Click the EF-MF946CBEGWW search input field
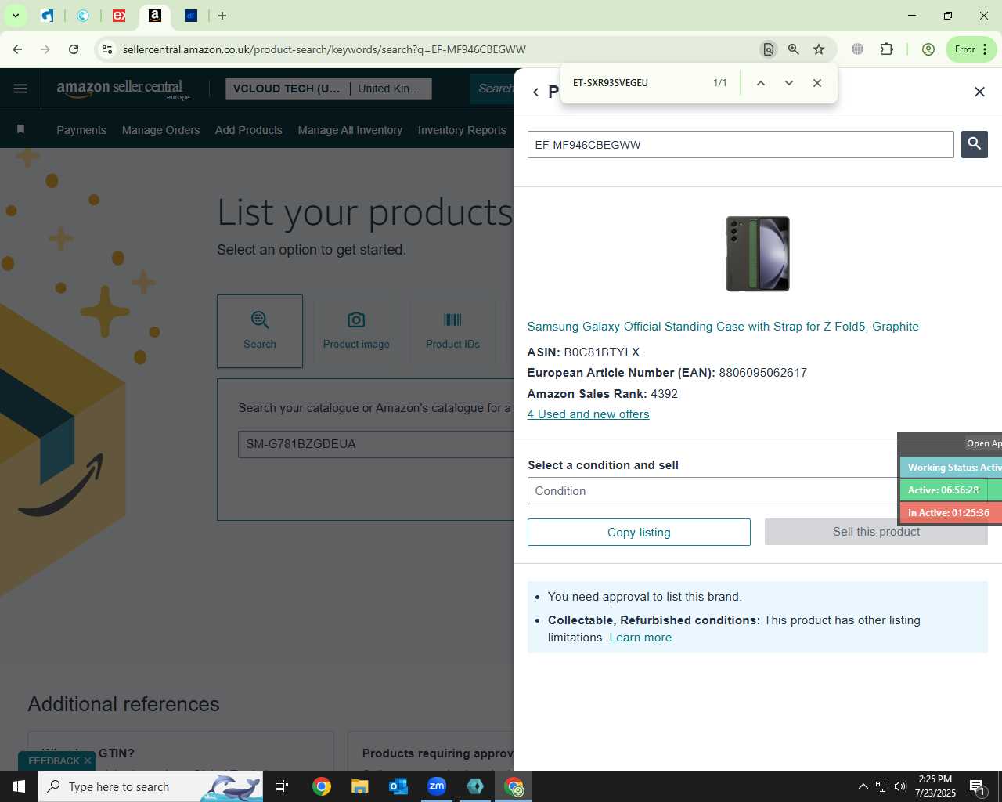 [x=741, y=145]
